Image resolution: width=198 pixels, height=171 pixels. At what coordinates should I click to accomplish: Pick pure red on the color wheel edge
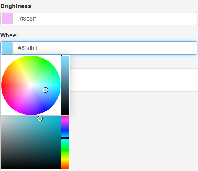(x=2, y=85)
